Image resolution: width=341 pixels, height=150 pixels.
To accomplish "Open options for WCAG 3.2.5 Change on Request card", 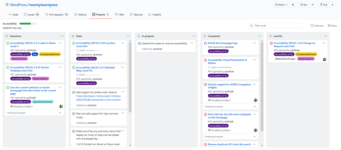I will coord(323,43).
